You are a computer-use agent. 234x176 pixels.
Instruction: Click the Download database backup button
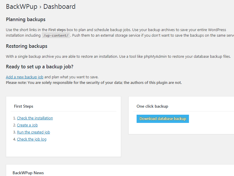click(x=163, y=119)
